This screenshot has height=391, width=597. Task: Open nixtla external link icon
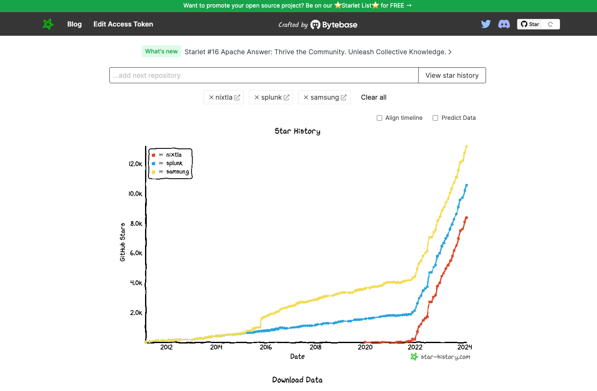pos(237,97)
